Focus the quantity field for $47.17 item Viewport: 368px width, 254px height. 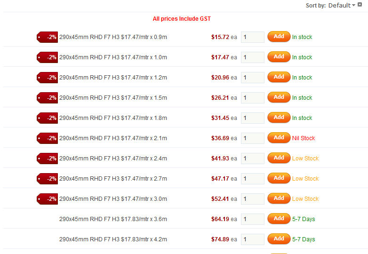tap(253, 179)
